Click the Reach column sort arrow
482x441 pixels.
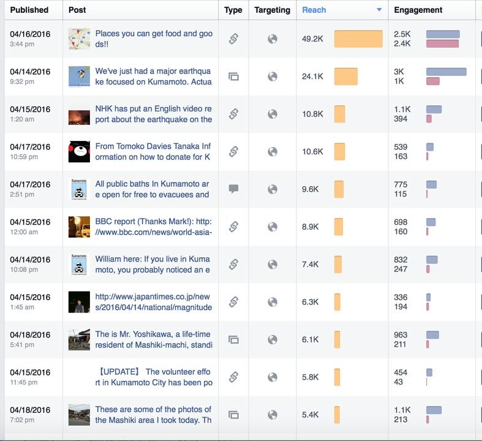tap(379, 10)
